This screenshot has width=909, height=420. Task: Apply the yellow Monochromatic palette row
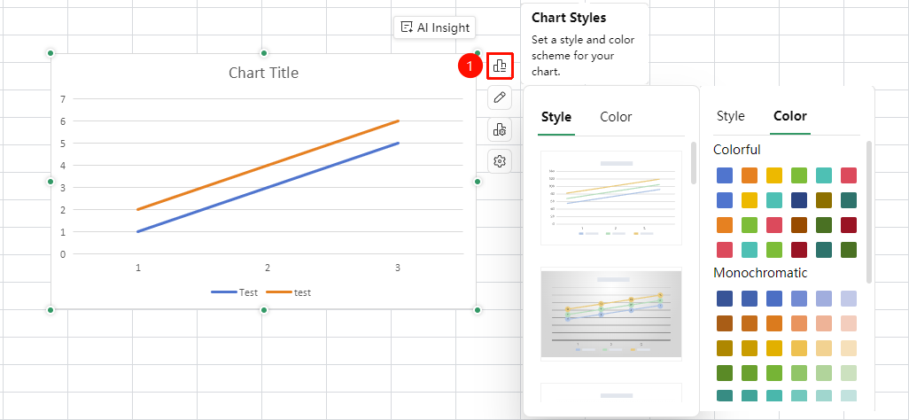(x=787, y=348)
